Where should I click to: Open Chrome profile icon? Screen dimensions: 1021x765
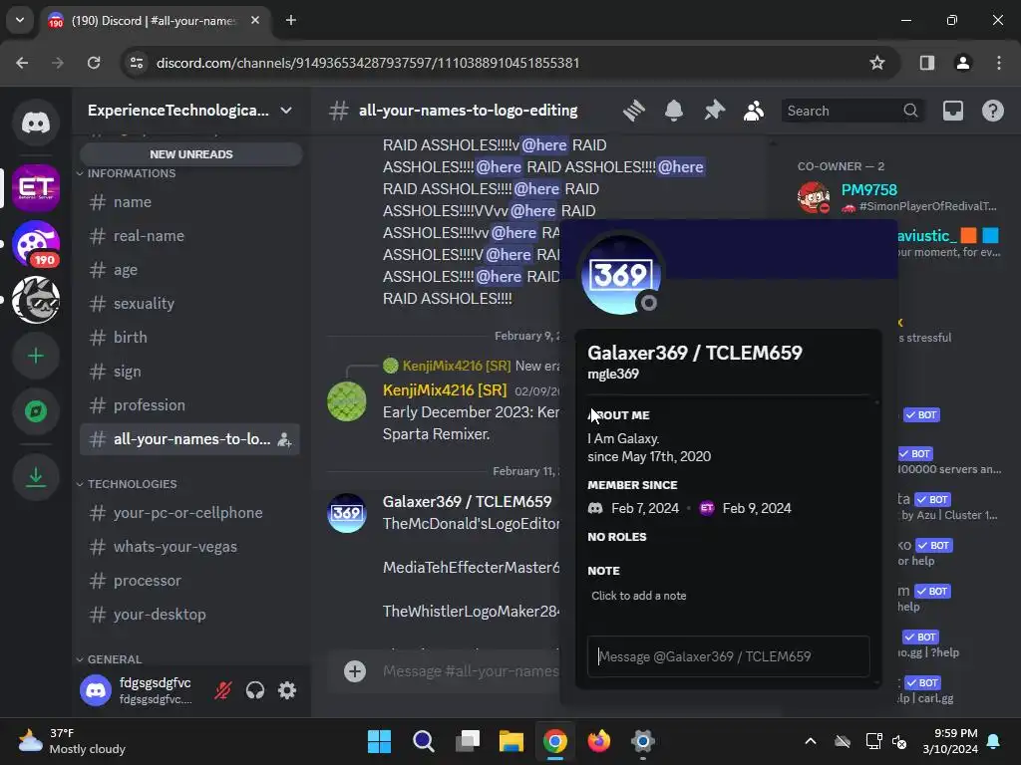click(962, 63)
